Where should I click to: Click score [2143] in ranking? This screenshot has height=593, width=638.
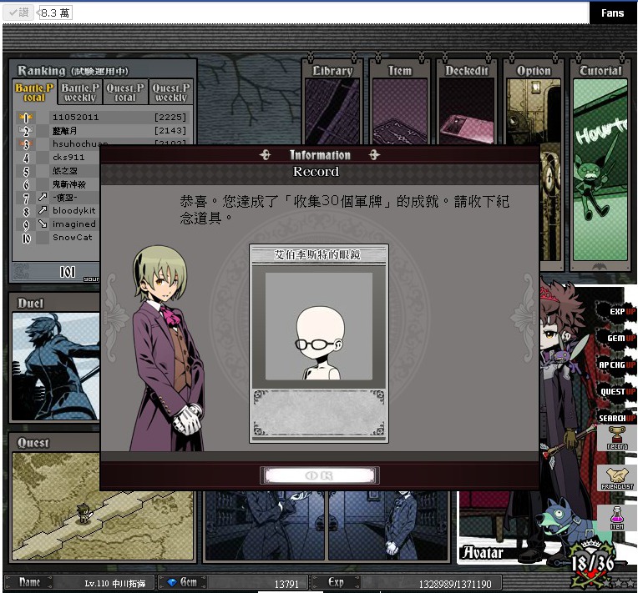pyautogui.click(x=170, y=131)
